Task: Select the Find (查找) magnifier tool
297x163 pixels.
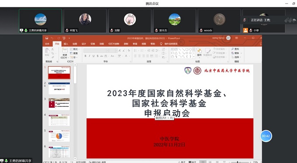Action: pyautogui.click(x=235, y=49)
